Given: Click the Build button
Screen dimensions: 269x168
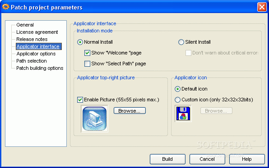Looking at the screenshot, I should click(x=167, y=159).
